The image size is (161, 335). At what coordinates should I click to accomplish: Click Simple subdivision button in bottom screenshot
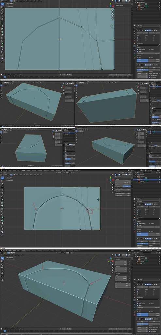pyautogui.click(x=154, y=324)
